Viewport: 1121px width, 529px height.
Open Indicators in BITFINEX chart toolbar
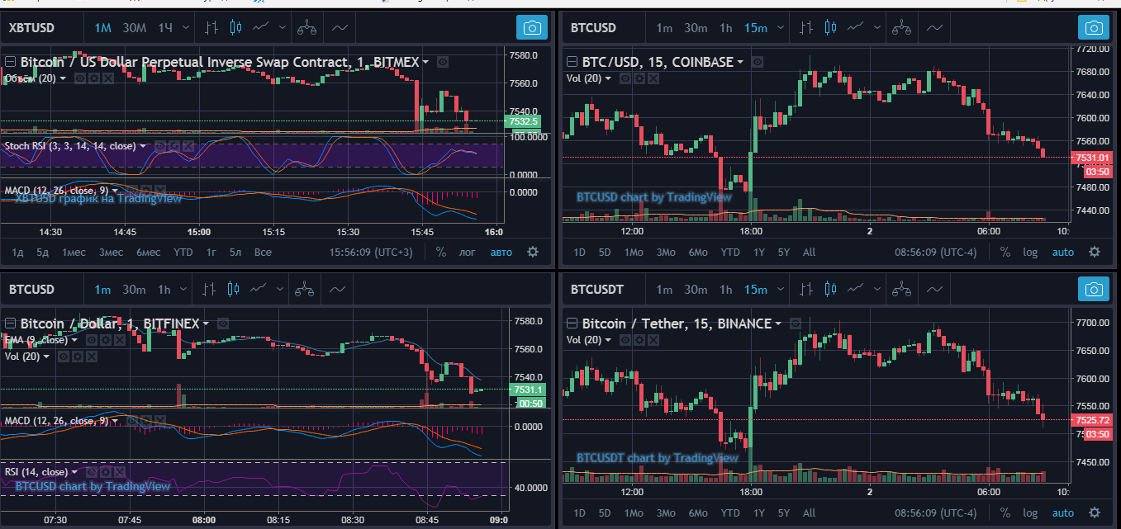pyautogui.click(x=337, y=289)
